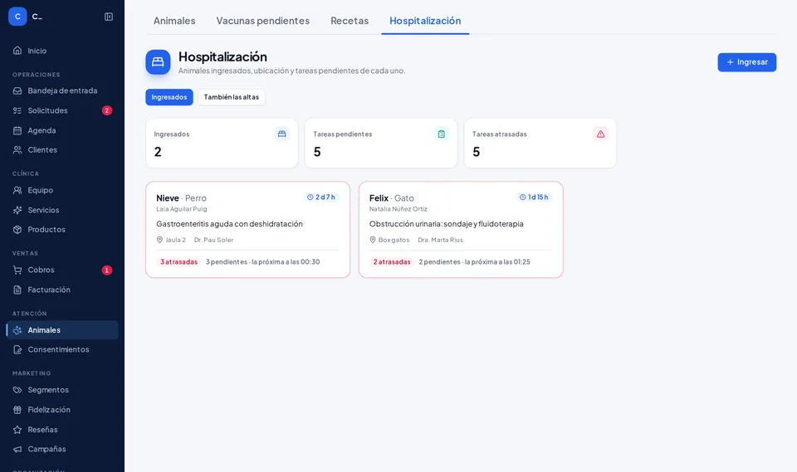Click the 2 atrasadas badge
Screen dimensions: 797x472
pyautogui.click(x=392, y=261)
